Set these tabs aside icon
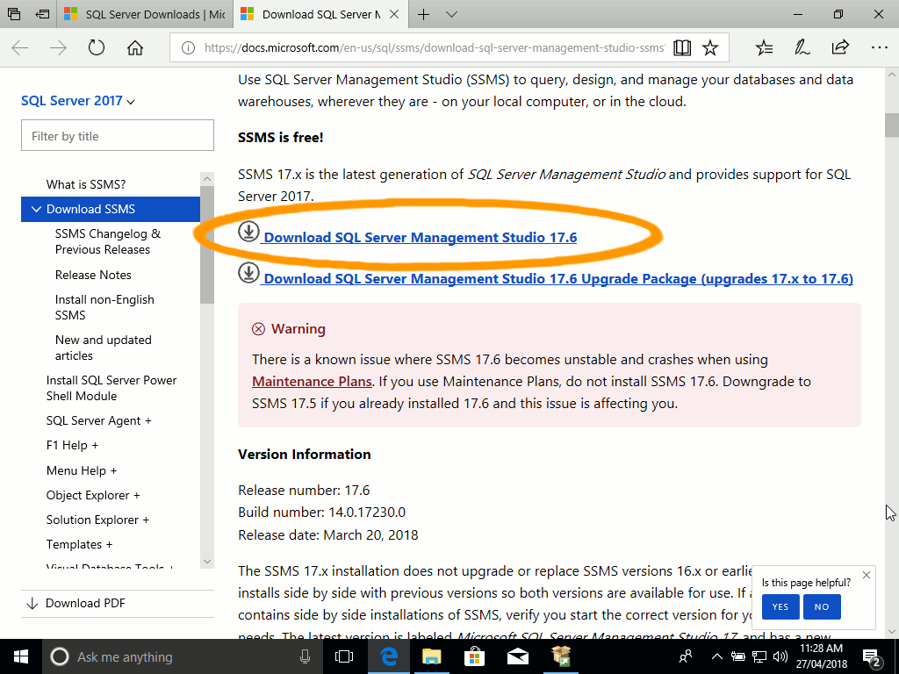The image size is (899, 674). pyautogui.click(x=42, y=14)
